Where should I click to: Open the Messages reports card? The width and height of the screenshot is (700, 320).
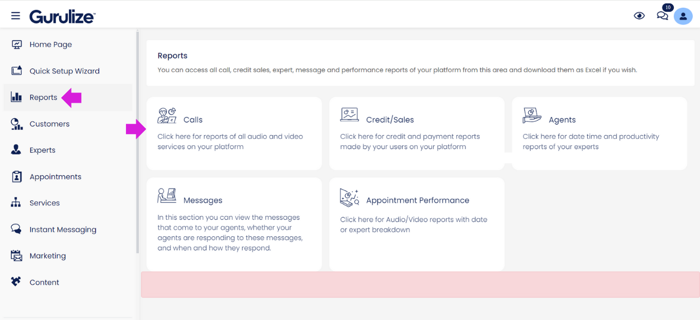tap(234, 224)
